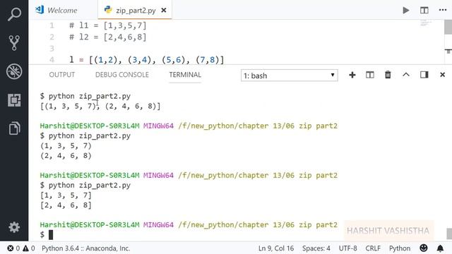This screenshot has height=254, width=452.
Task: Open notifications bell icon
Action: pos(440,248)
